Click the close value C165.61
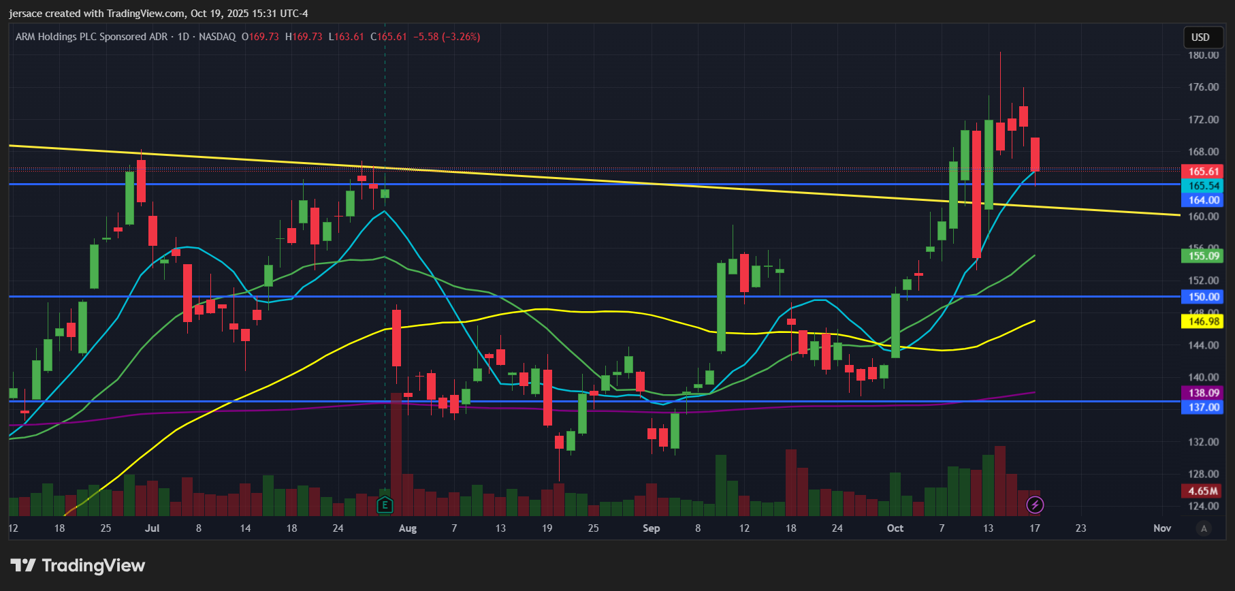Viewport: 1235px width, 591px height. 388,37
